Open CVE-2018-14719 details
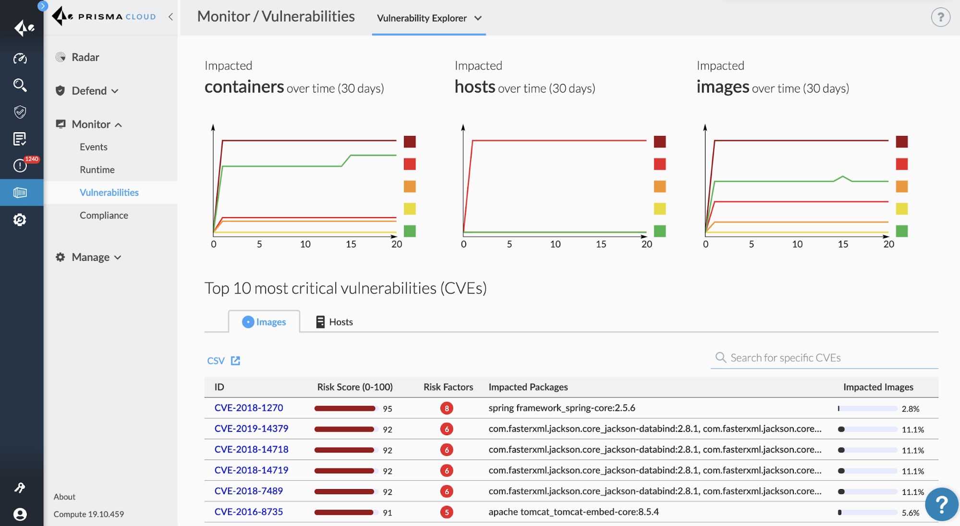 coord(251,470)
